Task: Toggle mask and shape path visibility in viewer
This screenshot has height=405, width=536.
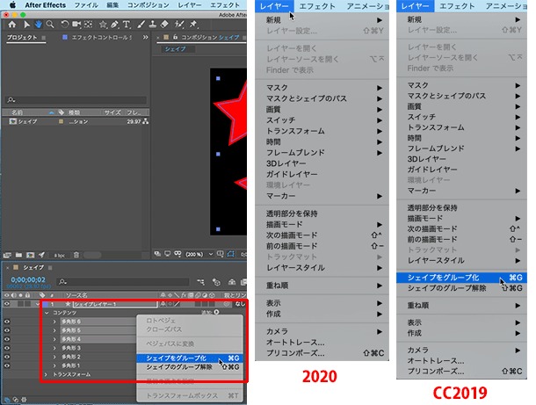Action: coord(231,254)
